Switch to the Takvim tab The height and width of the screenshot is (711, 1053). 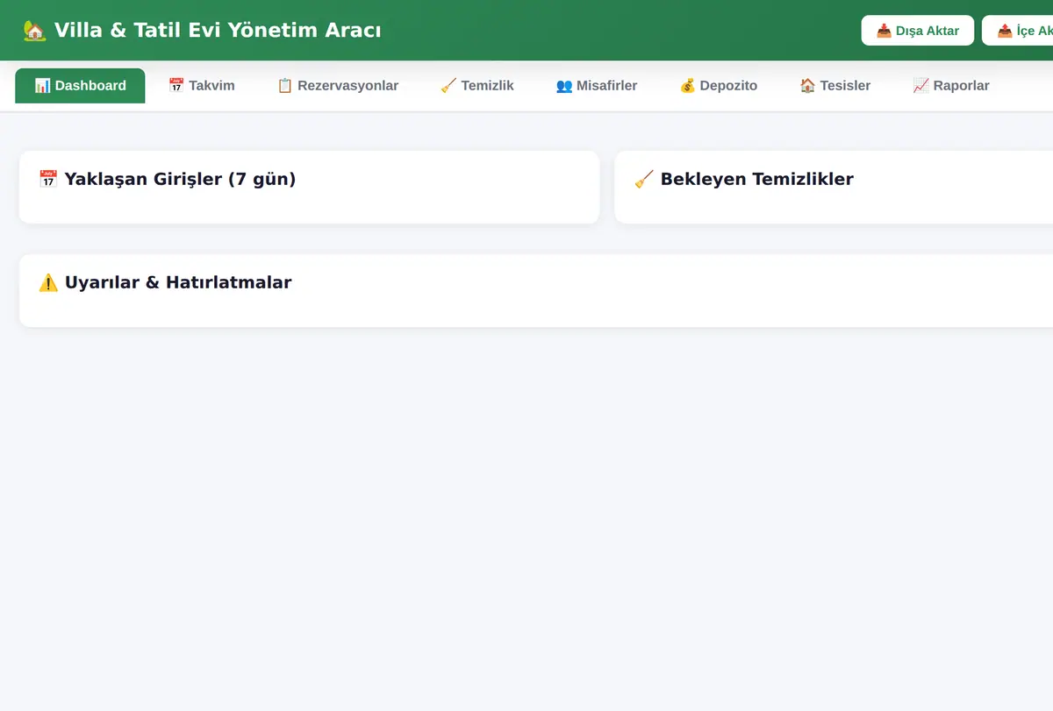click(x=202, y=86)
